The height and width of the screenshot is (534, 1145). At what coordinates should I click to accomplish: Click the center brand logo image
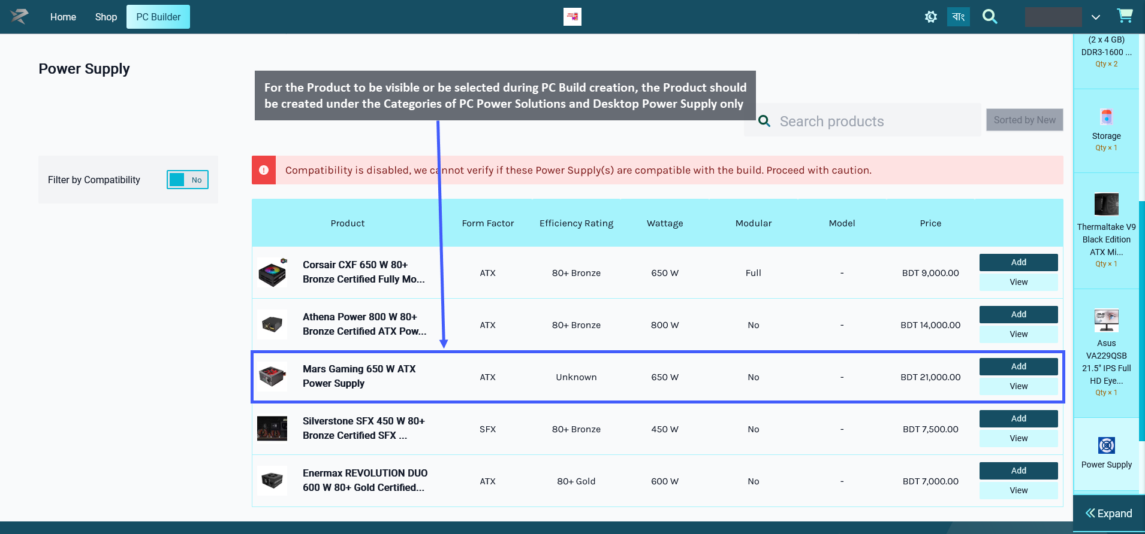pos(572,17)
